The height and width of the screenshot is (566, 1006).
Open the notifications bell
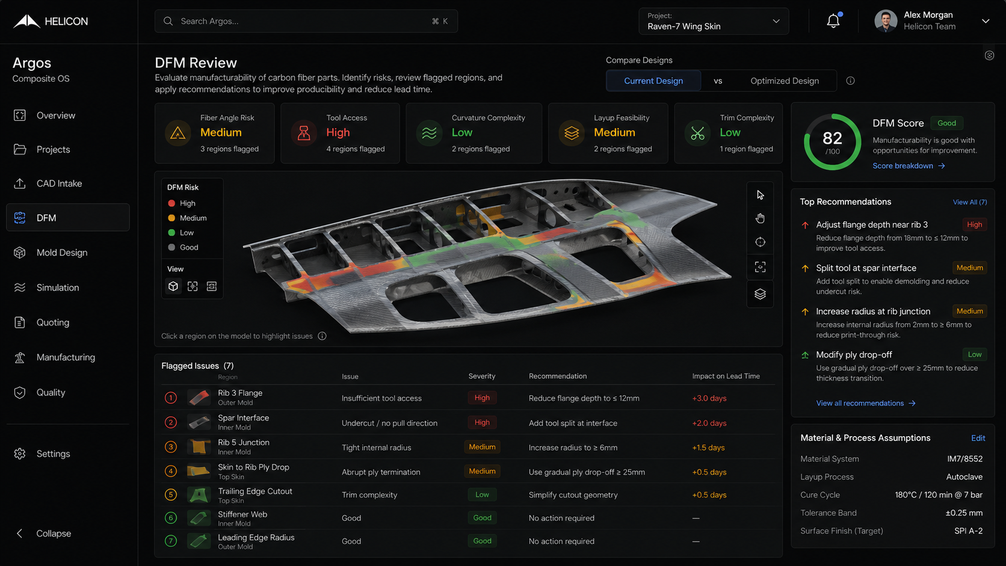833,21
